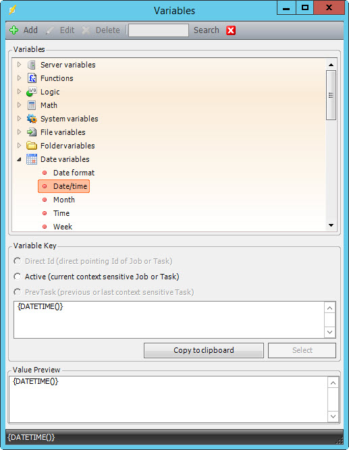Click the Math calculator icon
Viewport: 349px width, 450px height.
(x=32, y=105)
